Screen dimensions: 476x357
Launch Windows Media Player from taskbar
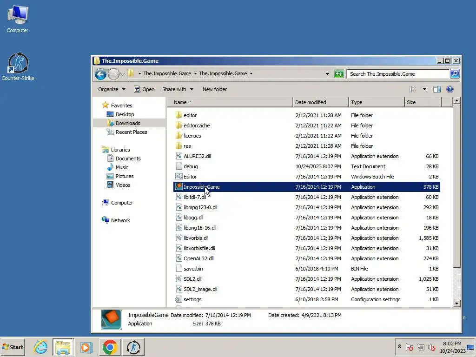[x=86, y=347]
